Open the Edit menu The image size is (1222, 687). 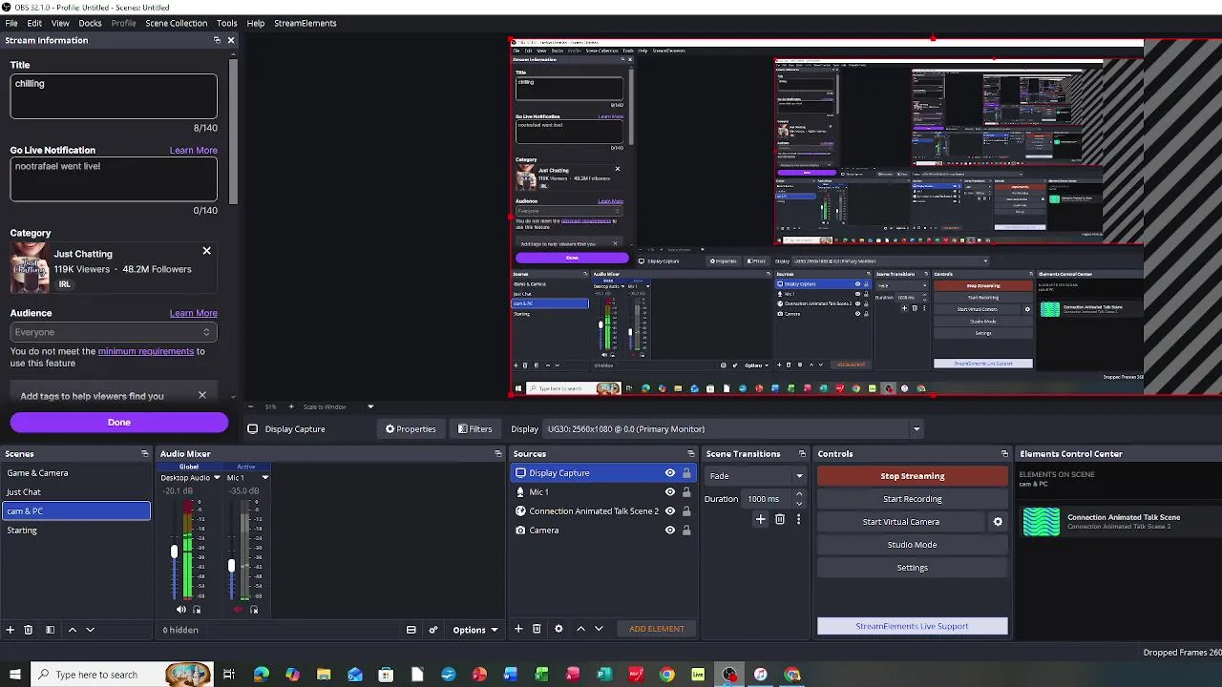[34, 23]
